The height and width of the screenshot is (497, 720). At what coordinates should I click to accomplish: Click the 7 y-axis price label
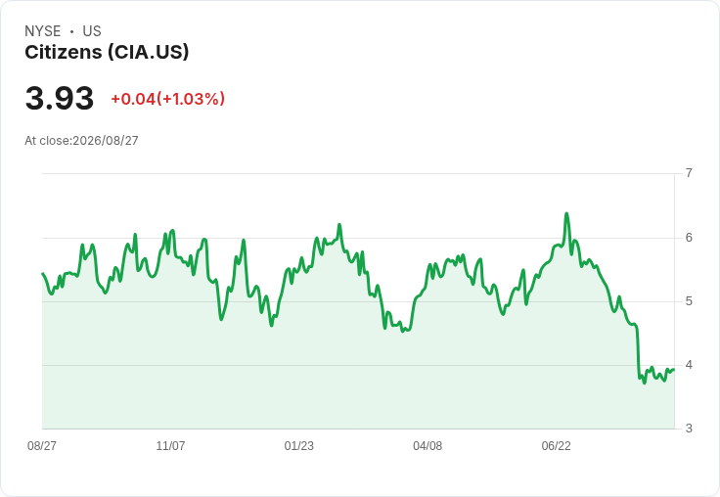(x=689, y=173)
